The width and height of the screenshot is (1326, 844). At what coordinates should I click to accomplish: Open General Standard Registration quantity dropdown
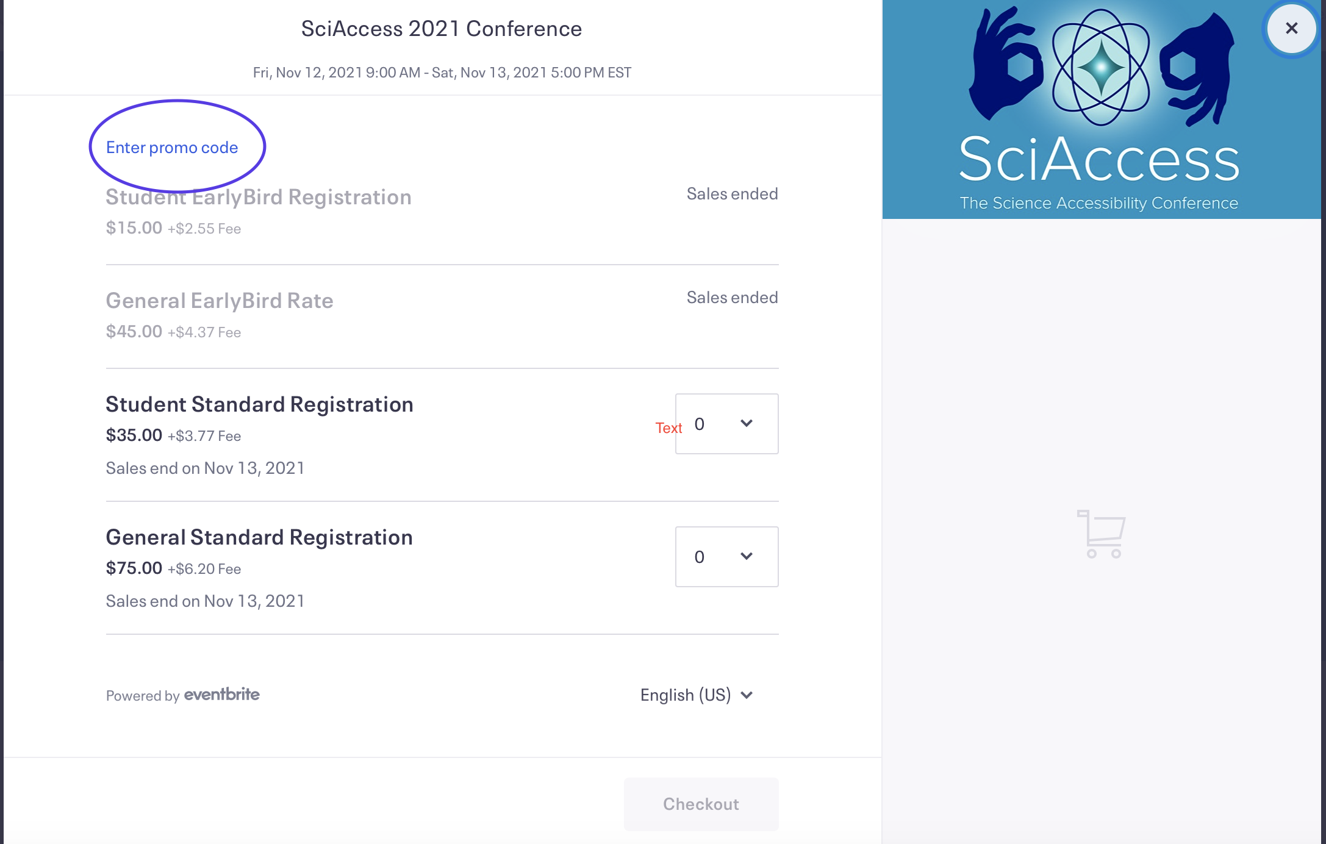coord(726,557)
